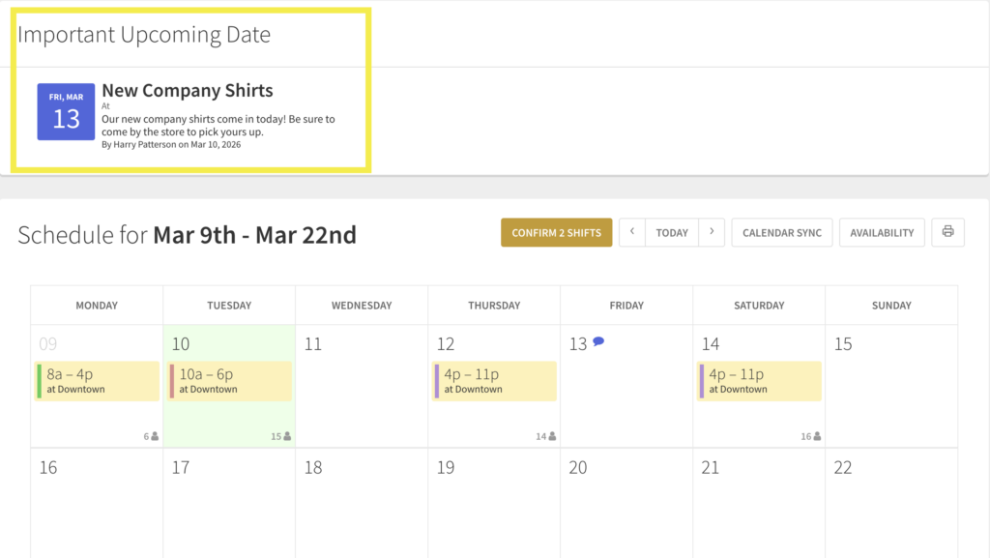The height and width of the screenshot is (558, 990).
Task: Select Thursday 4p – 11p Downtown shift
Action: (495, 381)
